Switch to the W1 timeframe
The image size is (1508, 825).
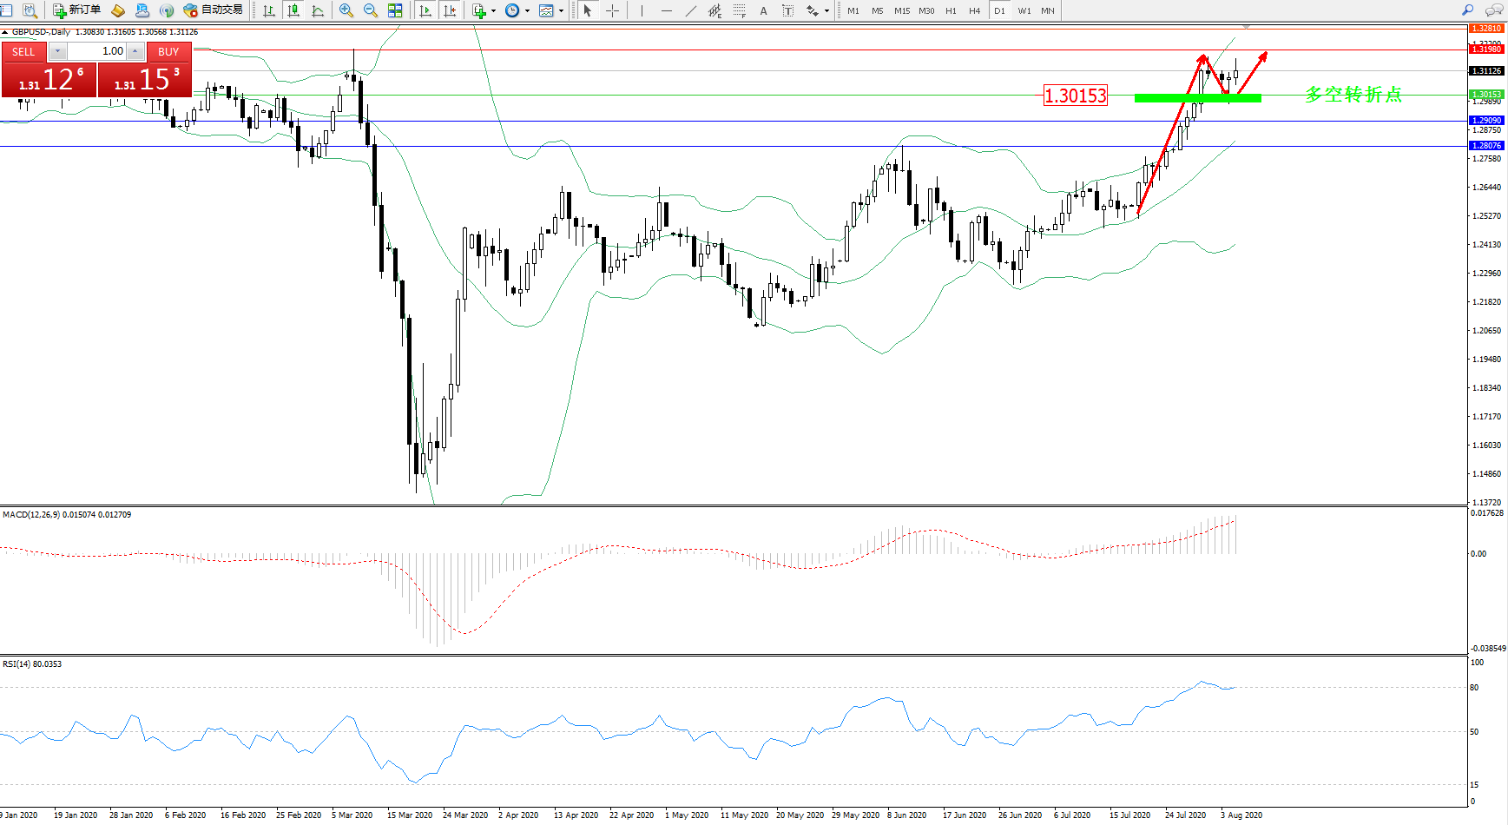tap(1024, 10)
